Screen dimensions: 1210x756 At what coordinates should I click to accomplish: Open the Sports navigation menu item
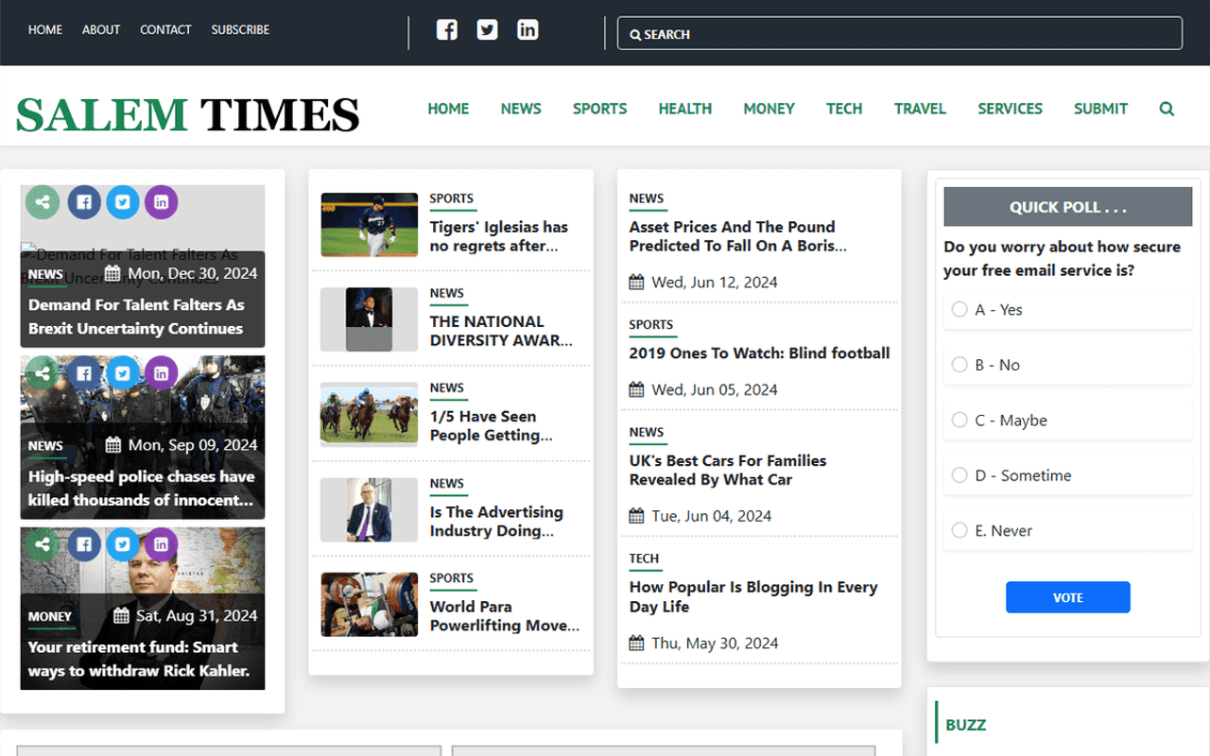[x=599, y=109]
